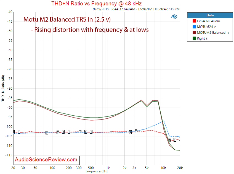Click the -105 y-axis tick label

point(9,136)
